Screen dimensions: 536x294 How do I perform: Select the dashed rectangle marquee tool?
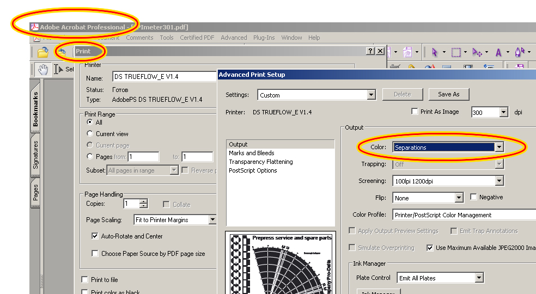(456, 52)
